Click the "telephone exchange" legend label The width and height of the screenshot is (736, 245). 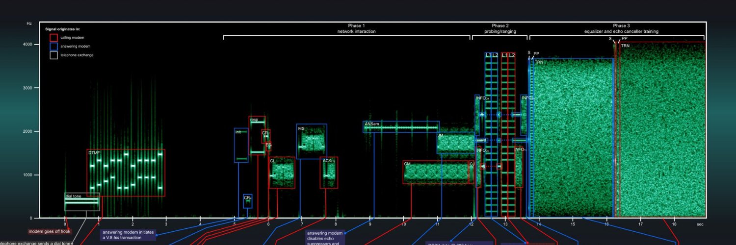(x=77, y=55)
